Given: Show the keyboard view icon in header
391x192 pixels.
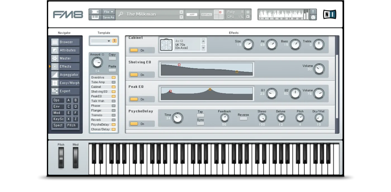Looking at the screenshot, I should (x=95, y=17).
